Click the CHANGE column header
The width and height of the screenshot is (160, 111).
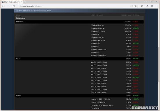tap(136, 15)
